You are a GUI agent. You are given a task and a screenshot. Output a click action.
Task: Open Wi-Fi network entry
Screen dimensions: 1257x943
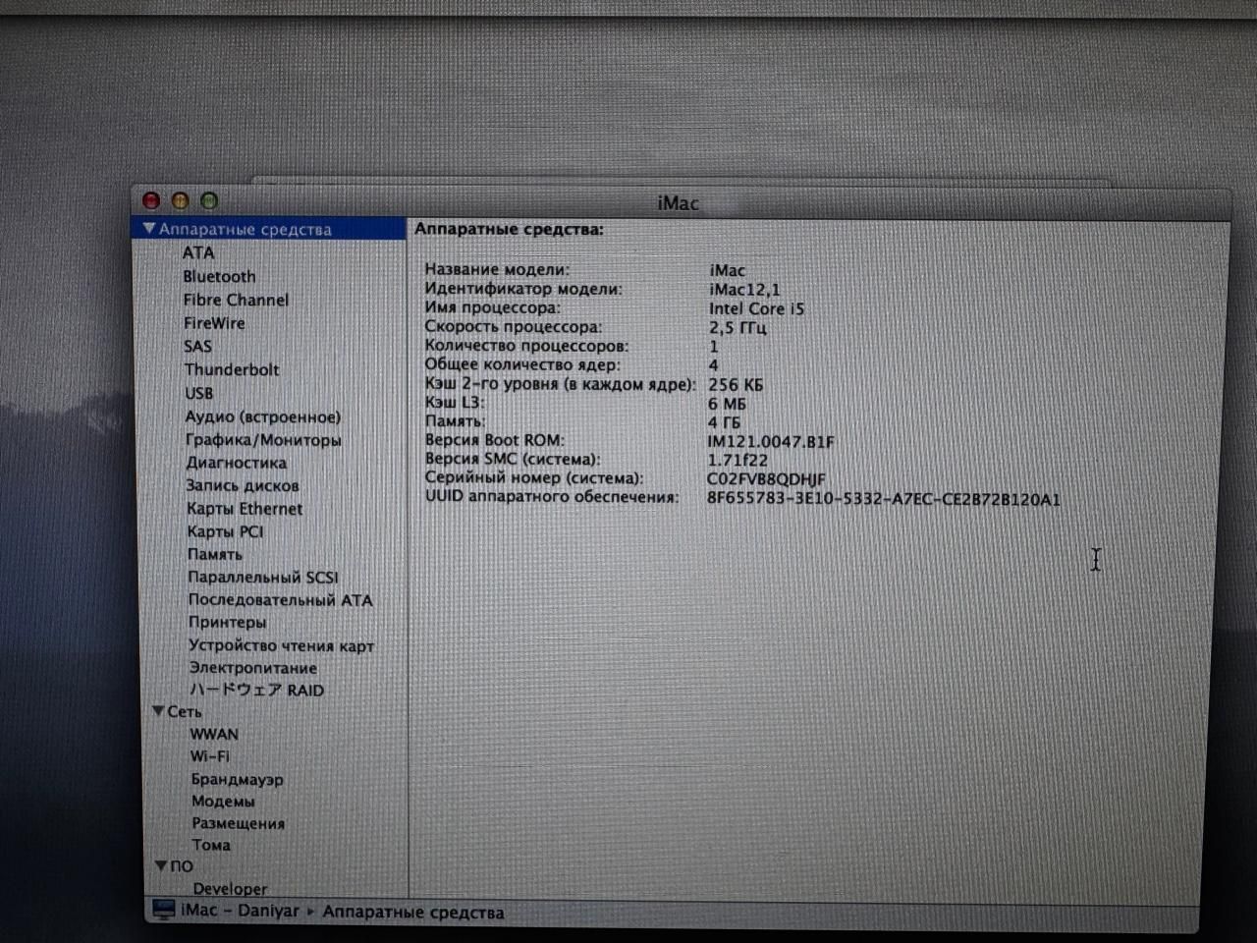click(209, 756)
